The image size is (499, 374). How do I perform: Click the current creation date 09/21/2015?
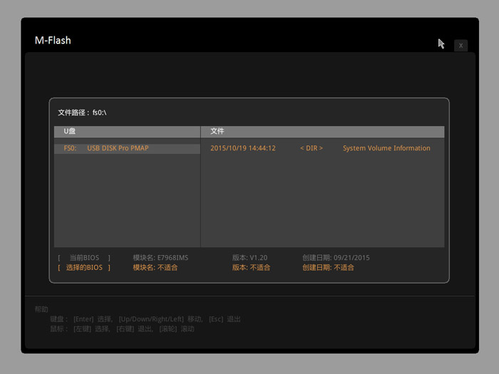pos(336,257)
